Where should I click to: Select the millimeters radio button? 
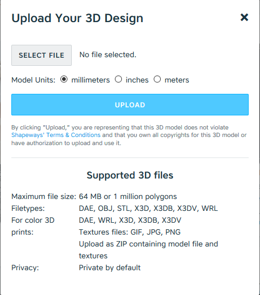click(64, 79)
